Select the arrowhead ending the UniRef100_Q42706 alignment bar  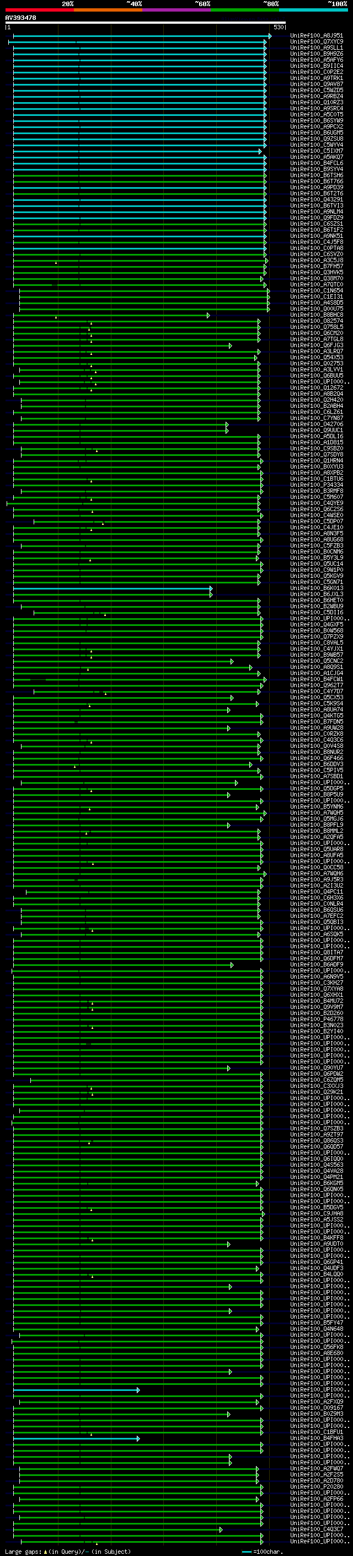click(227, 424)
